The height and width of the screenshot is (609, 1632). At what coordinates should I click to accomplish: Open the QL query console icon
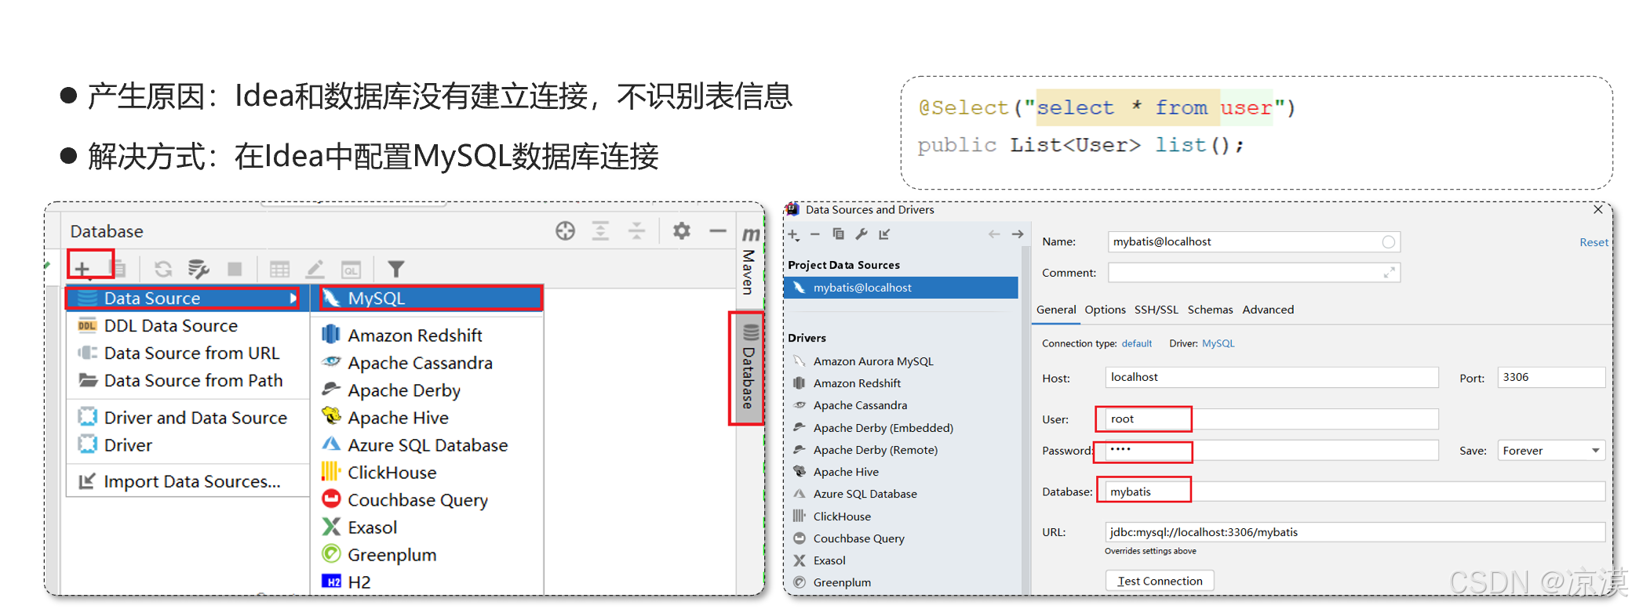[352, 269]
